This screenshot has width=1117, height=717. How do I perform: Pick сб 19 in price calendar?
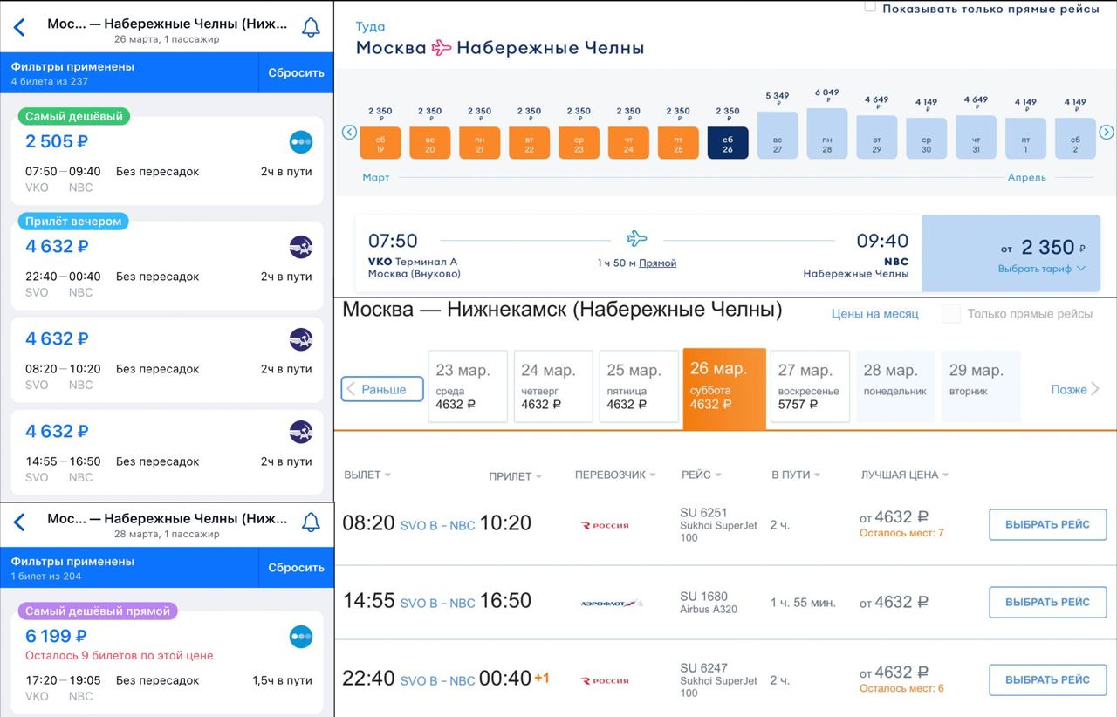point(380,143)
